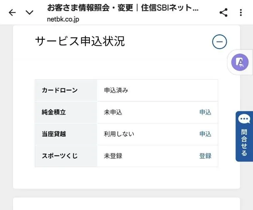Select the 純金積立 row label
Viewport: 253px width, 210px height.
54,112
